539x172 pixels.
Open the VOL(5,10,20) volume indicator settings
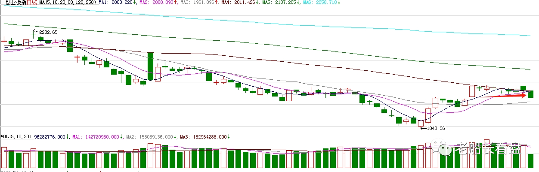tap(16, 137)
